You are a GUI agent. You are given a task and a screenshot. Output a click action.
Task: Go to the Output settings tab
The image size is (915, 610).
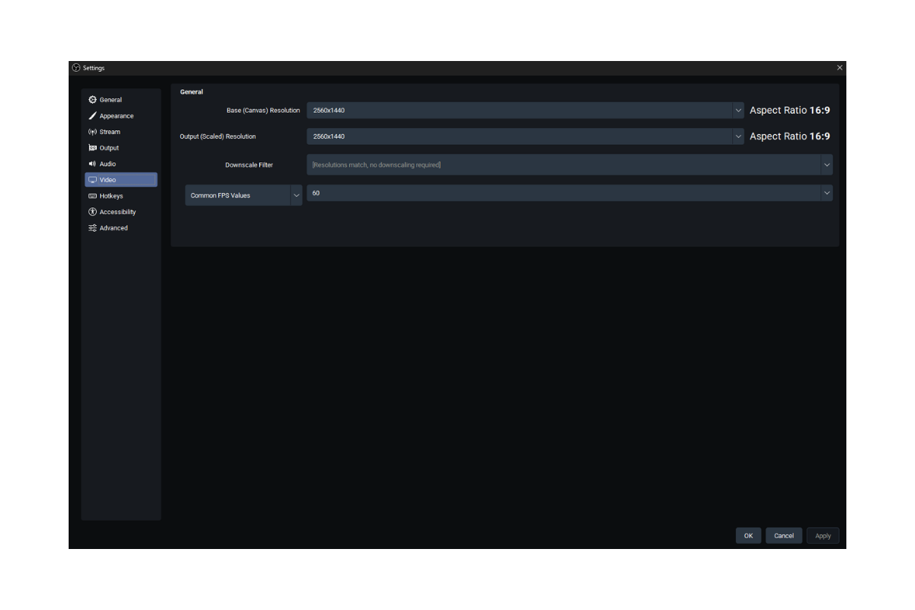[x=121, y=148]
